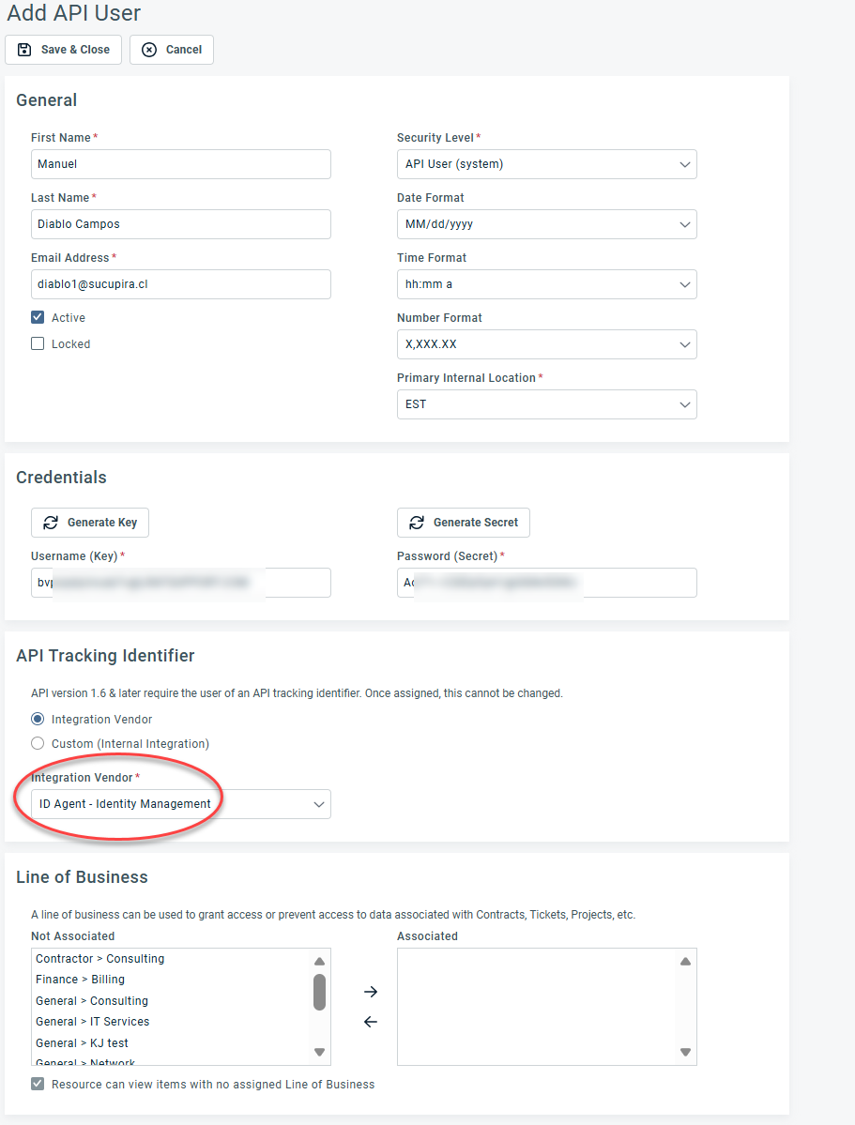Viewport: 855px width, 1125px height.
Task: Uncheck the Active checkbox
Action: pos(38,318)
